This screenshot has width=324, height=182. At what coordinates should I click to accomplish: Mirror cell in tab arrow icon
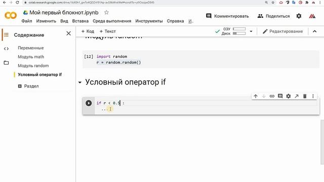click(297, 96)
